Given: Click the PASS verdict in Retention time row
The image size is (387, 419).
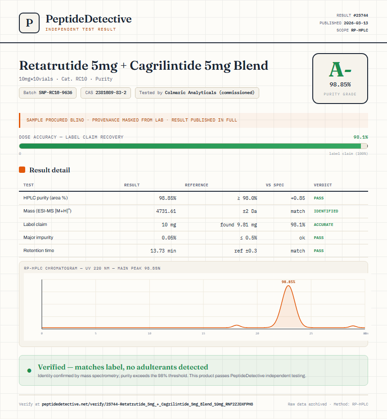Looking at the screenshot, I should click(319, 251).
